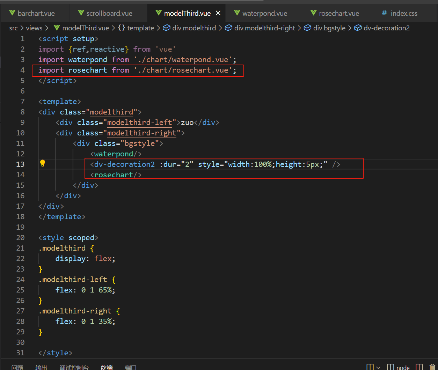Click the node terminal icon
Image resolution: width=438 pixels, height=370 pixels.
point(390,367)
